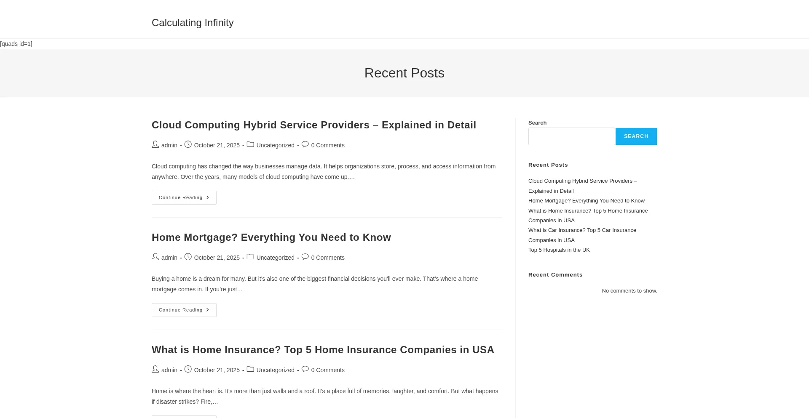
Task: Open the Home Insurance Top 5 Companies post title
Action: click(x=323, y=350)
